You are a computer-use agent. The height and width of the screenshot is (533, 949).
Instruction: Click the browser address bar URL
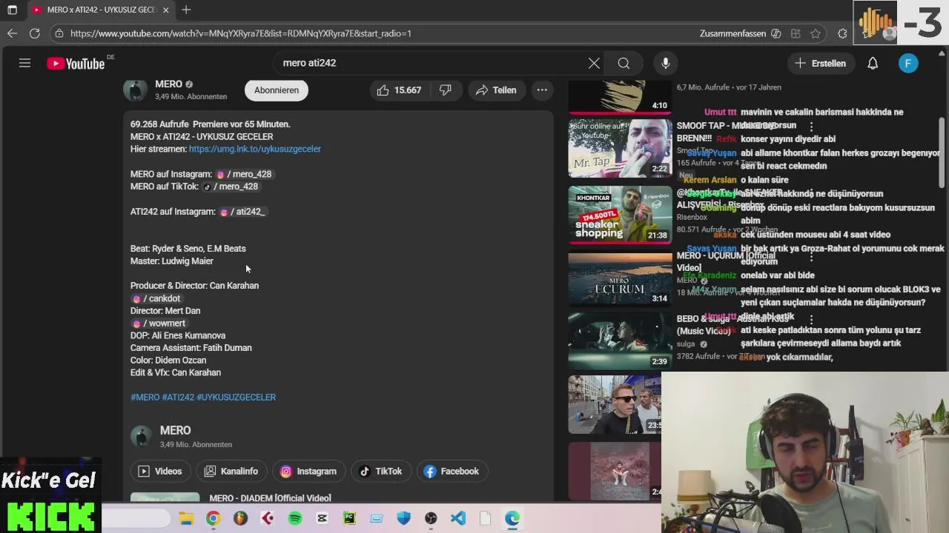pos(241,33)
